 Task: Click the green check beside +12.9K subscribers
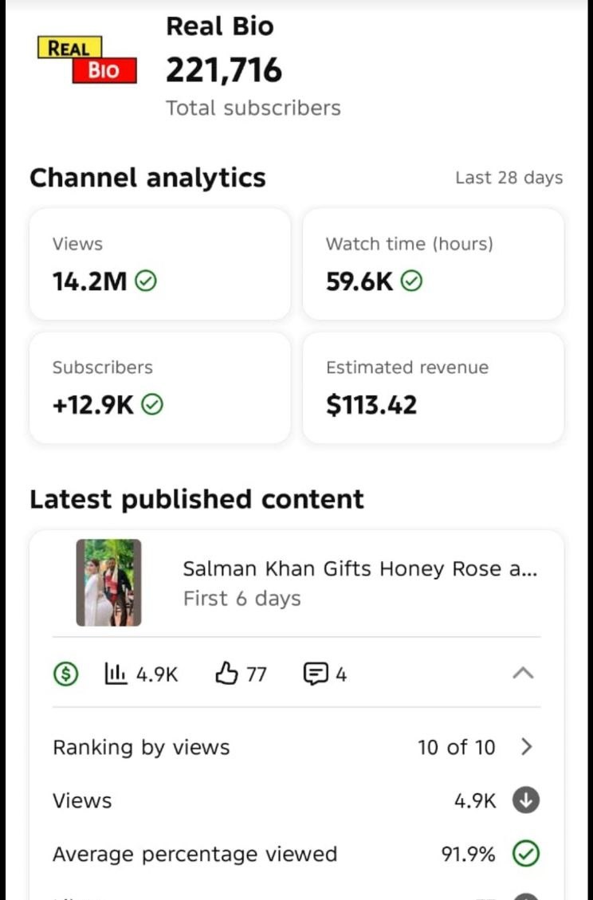point(152,405)
